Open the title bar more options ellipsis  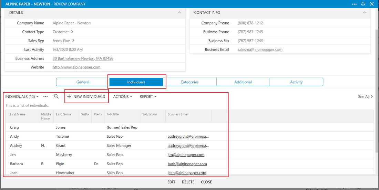pos(354,4)
